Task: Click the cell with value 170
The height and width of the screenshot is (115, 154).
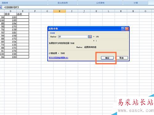Action: pyautogui.click(x=10, y=26)
